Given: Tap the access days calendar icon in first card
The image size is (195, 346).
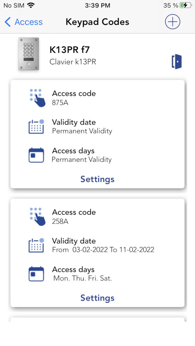Looking at the screenshot, I should [36, 155].
